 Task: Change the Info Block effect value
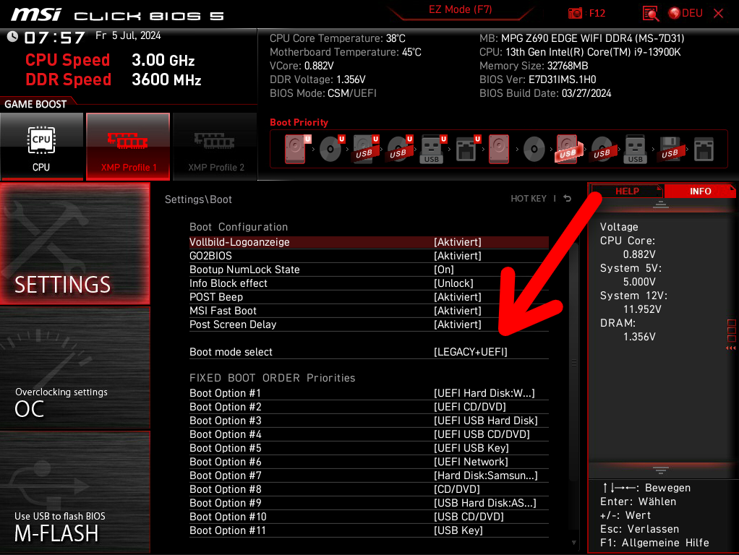point(369,283)
